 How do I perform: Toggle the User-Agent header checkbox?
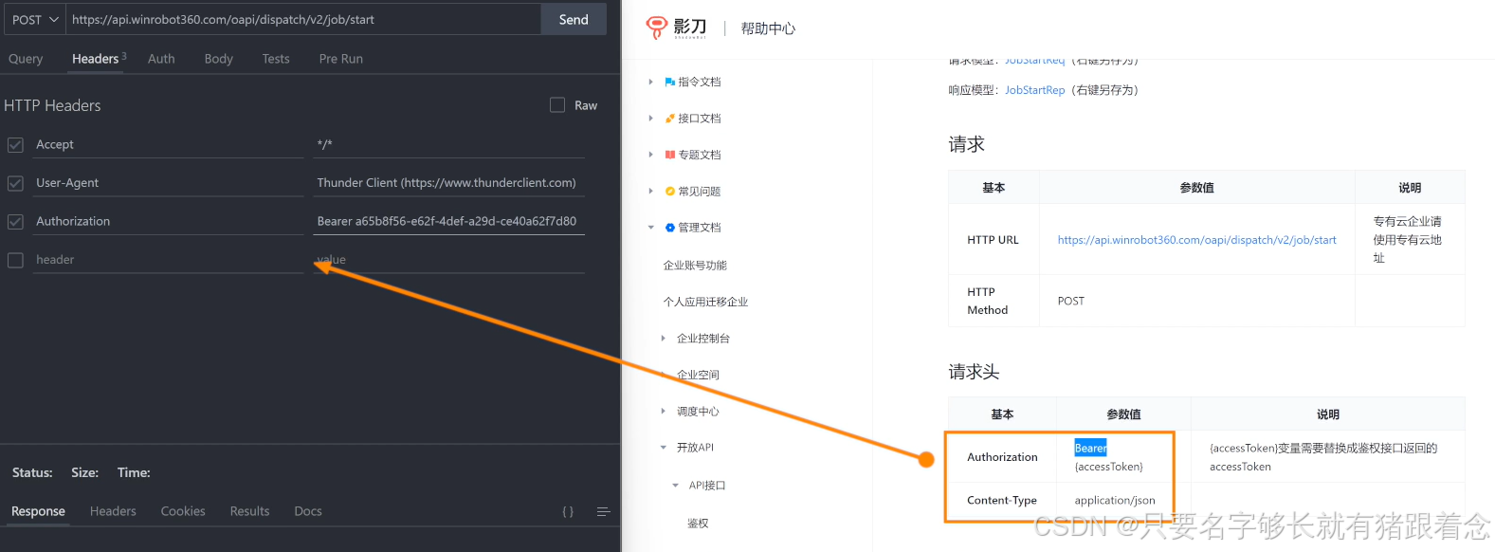[15, 183]
